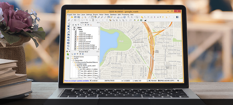The image size is (233, 105).
Task: Collapse the 10m_cultural folder
Action: [x=76, y=67]
